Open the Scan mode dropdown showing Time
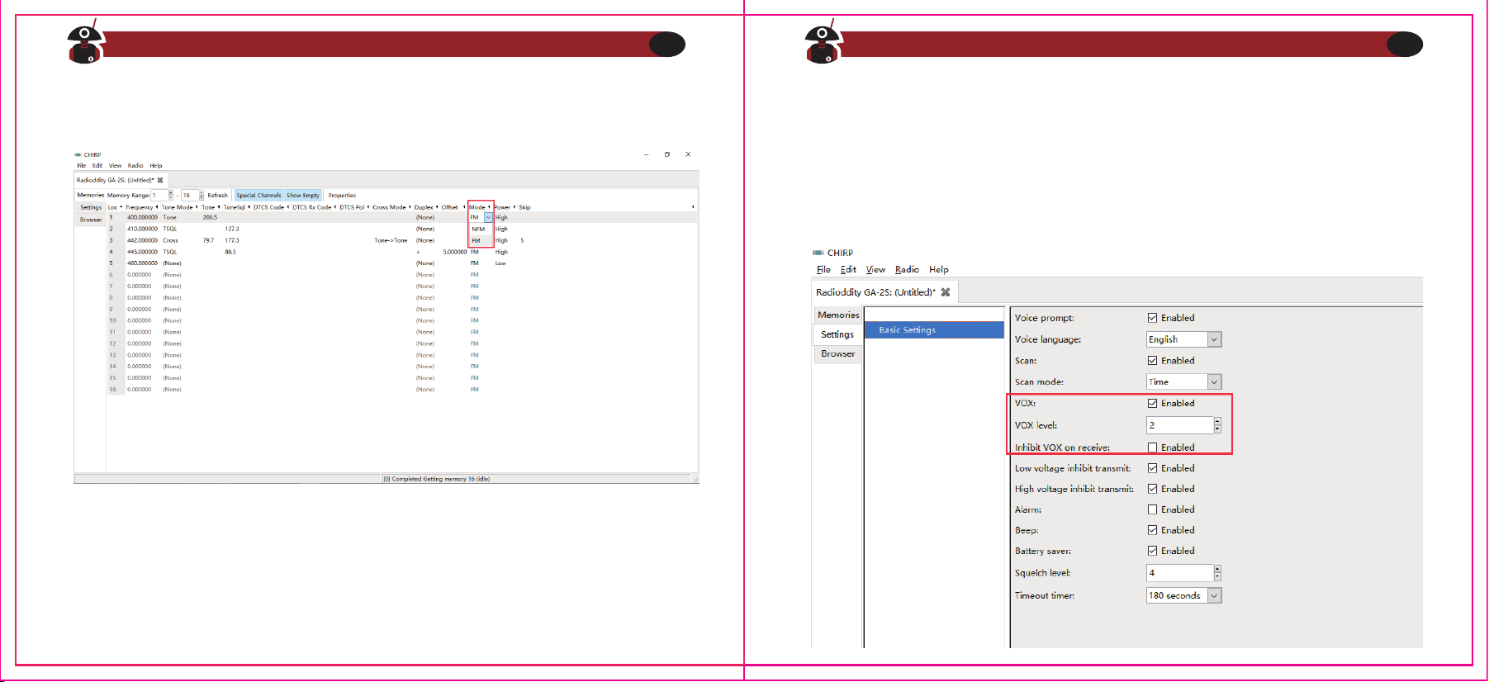This screenshot has height=682, width=1489. 1183,382
